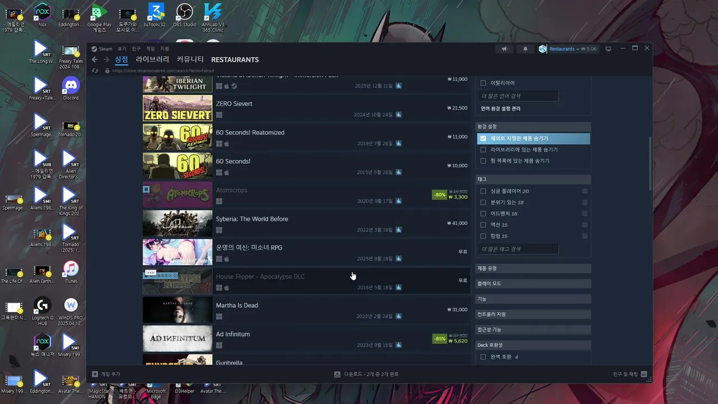Viewport: 718px width, 404px height.
Task: Check 찜 목록에 있는 제품 숨기기 checkbox
Action: tap(483, 160)
